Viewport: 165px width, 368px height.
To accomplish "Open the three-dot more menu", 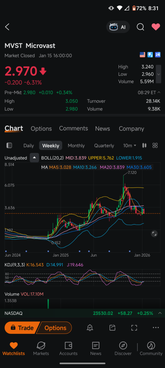I will pyautogui.click(x=156, y=328).
